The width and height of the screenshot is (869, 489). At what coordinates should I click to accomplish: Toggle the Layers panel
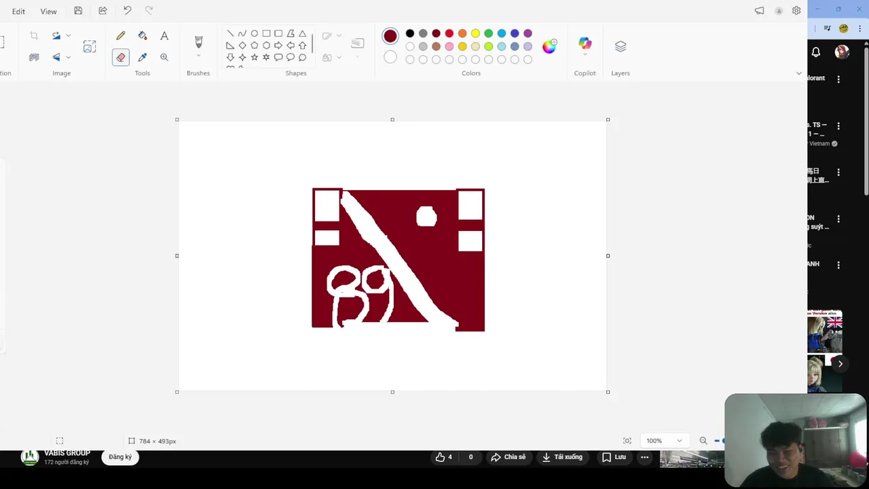click(621, 46)
